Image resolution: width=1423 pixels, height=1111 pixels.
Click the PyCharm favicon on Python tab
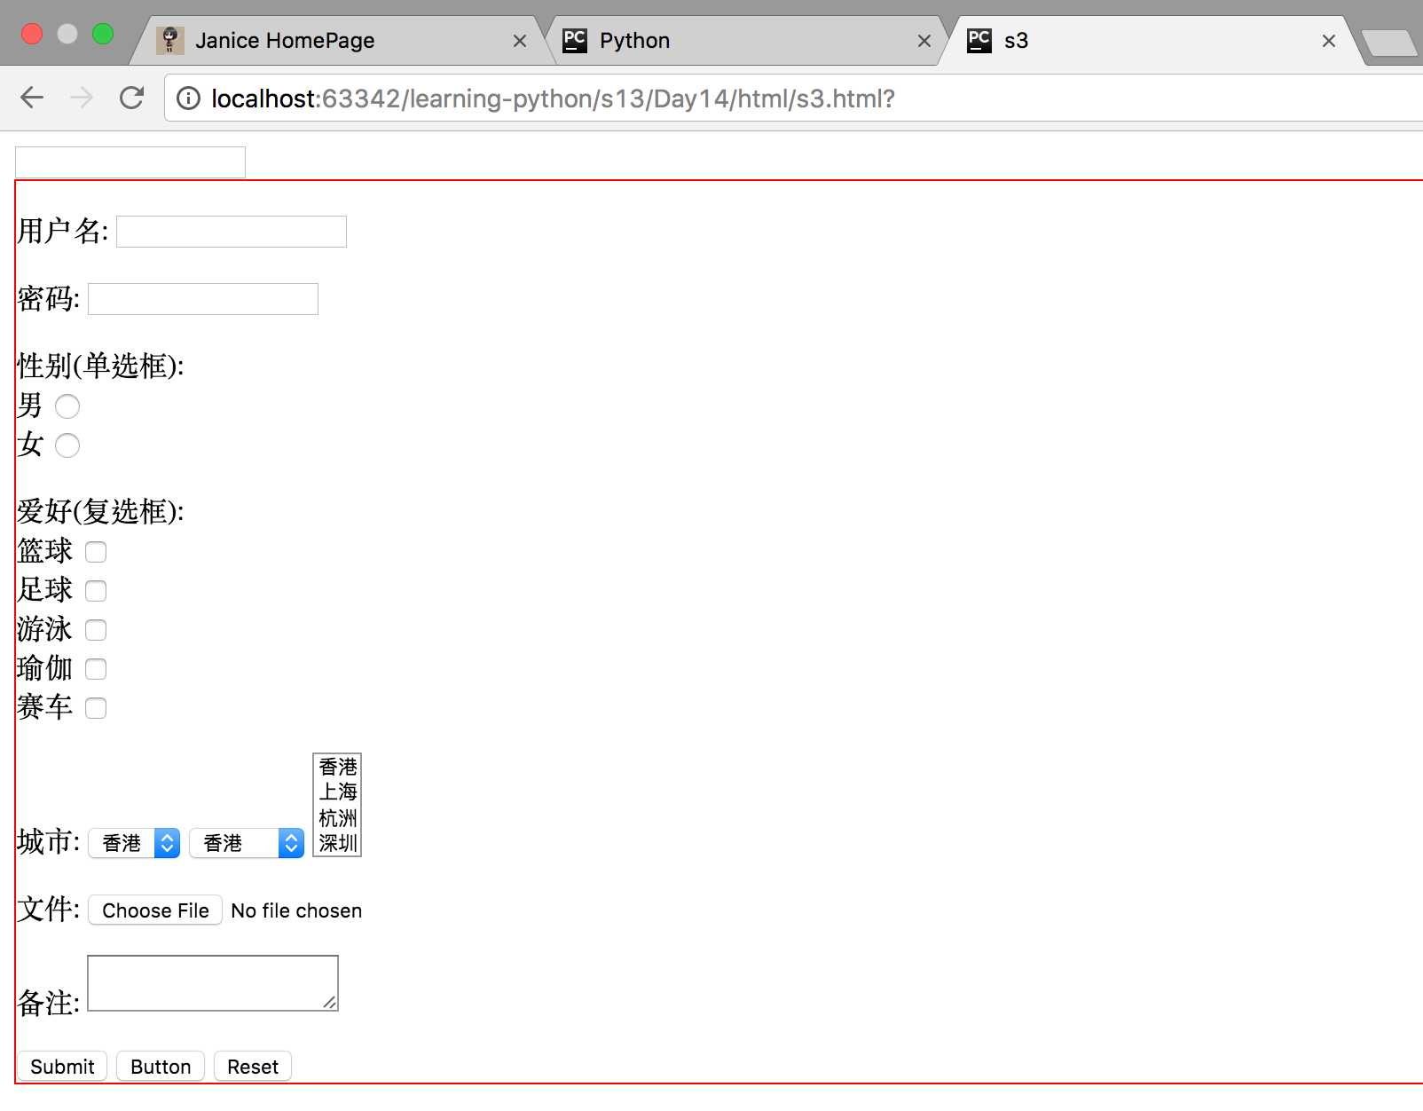[575, 40]
